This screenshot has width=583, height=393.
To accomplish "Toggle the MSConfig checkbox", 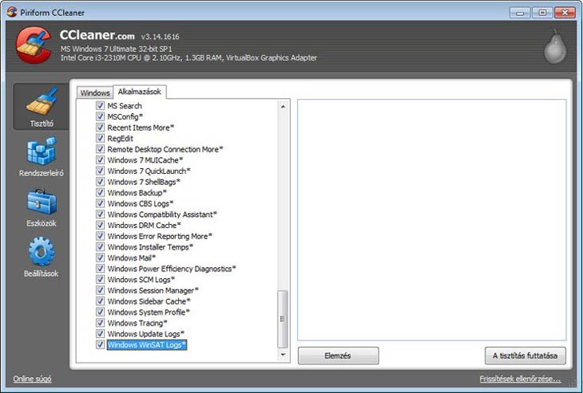I will pyautogui.click(x=100, y=116).
